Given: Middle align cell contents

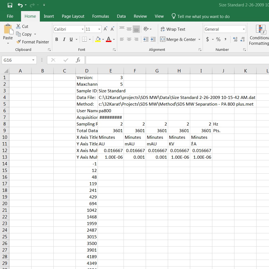Looking at the screenshot, I should (129, 29).
